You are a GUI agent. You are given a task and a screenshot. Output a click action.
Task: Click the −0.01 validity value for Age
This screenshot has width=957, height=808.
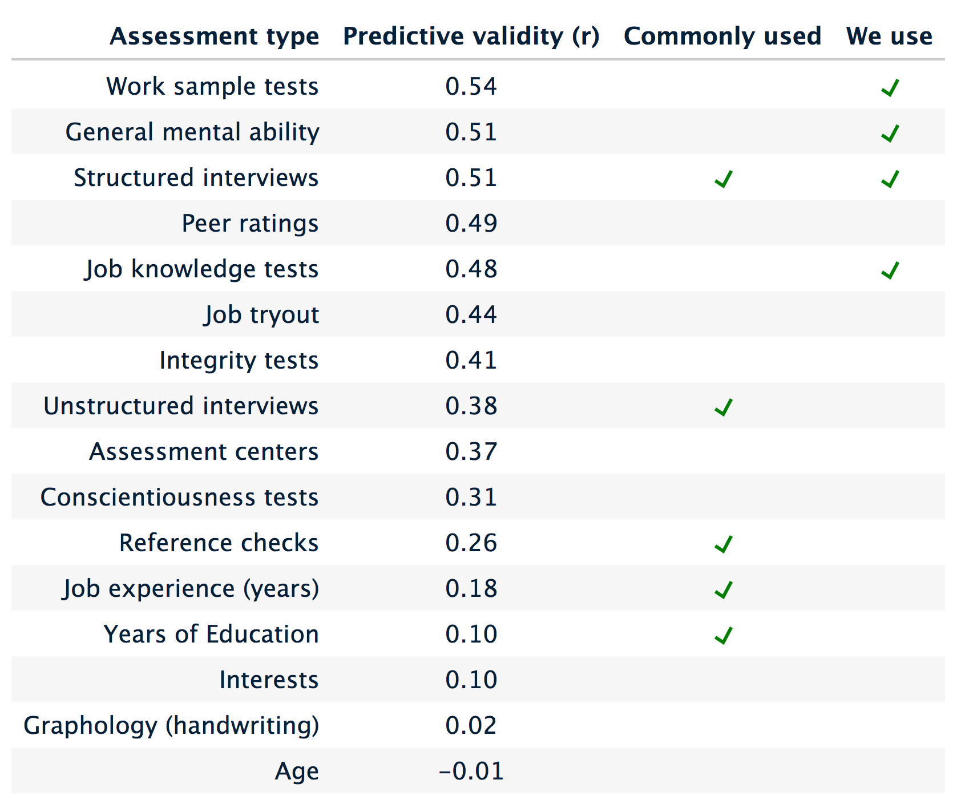pyautogui.click(x=471, y=771)
